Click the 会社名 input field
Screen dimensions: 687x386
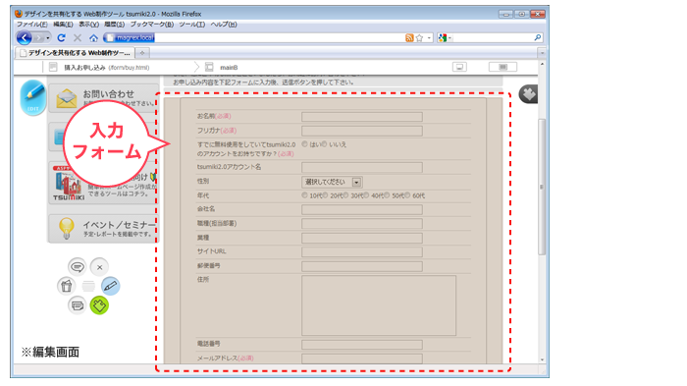tap(362, 209)
